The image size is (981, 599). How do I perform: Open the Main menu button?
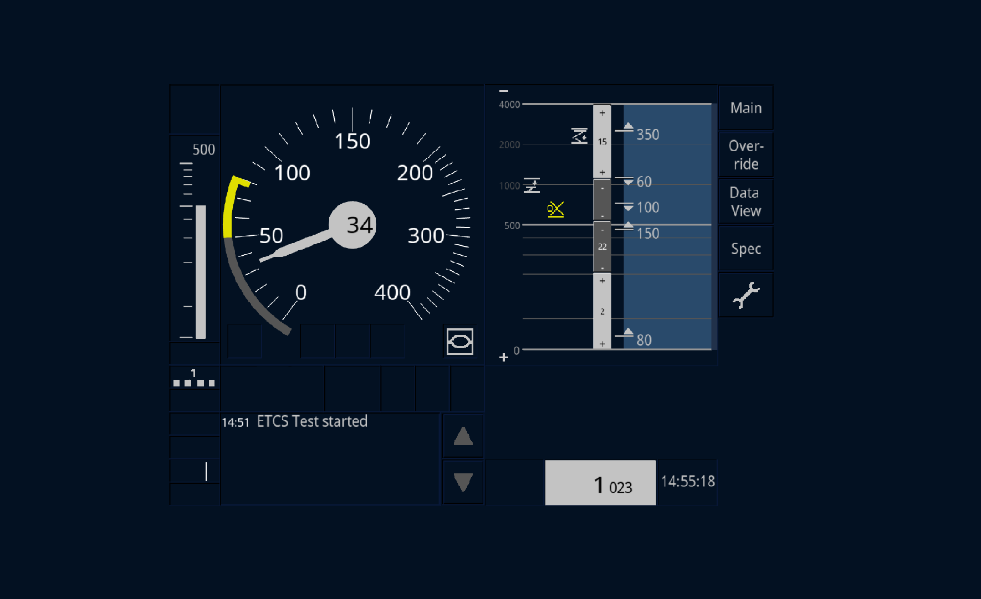[745, 108]
